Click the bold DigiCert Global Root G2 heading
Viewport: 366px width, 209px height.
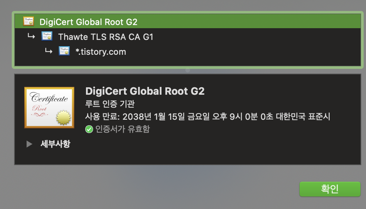[x=145, y=91]
